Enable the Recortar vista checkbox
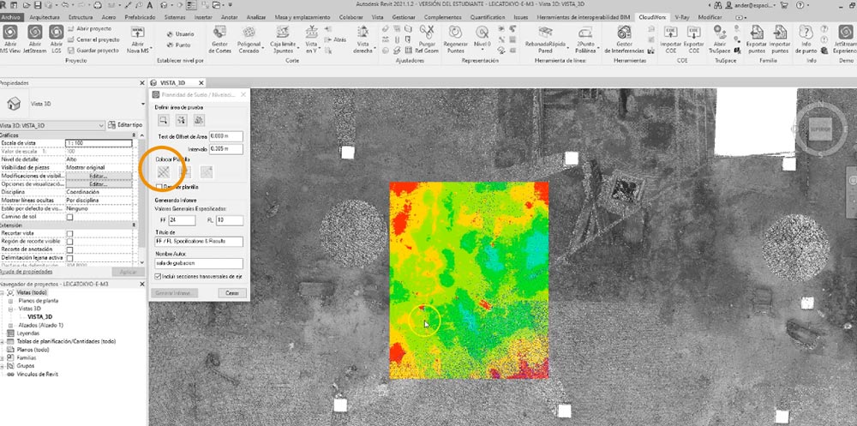This screenshot has width=857, height=426. 70,233
